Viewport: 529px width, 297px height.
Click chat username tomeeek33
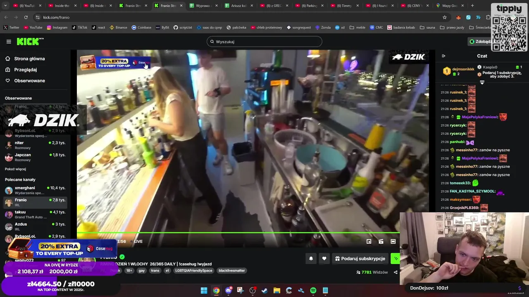(460, 183)
